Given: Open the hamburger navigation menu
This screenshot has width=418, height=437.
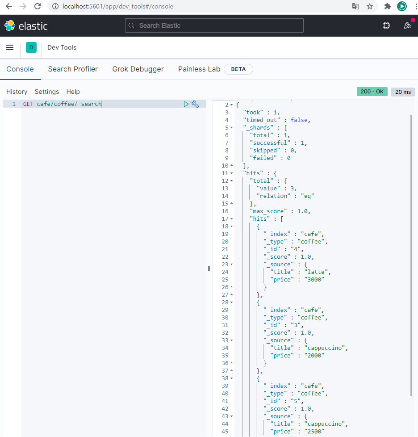Looking at the screenshot, I should (x=10, y=47).
